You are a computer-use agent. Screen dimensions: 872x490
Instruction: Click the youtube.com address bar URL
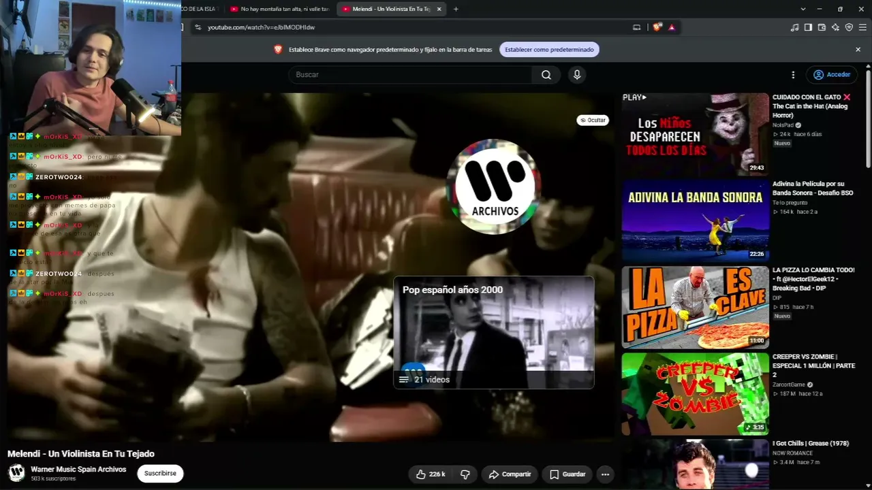click(262, 27)
